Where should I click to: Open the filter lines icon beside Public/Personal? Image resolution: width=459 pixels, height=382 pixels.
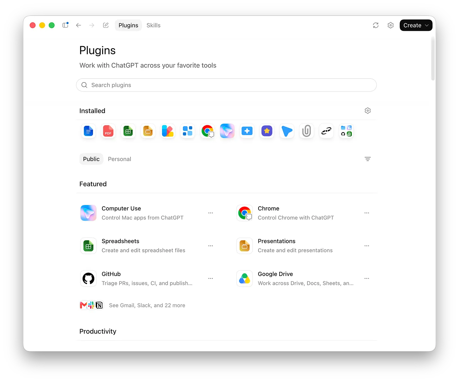(368, 159)
